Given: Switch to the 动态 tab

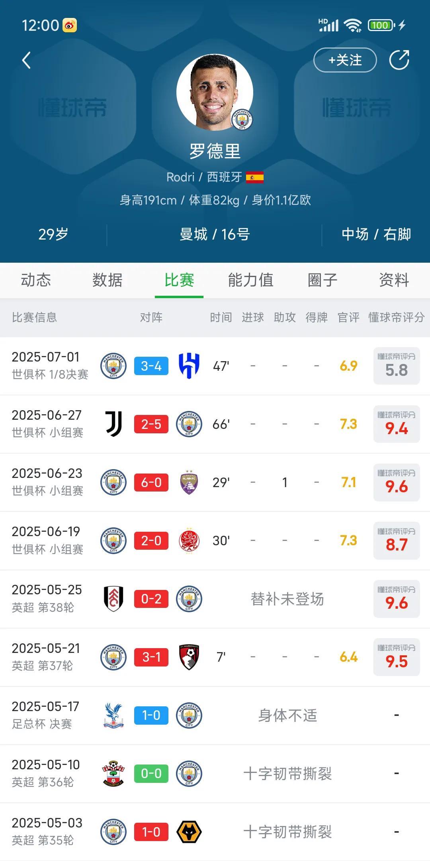Looking at the screenshot, I should pyautogui.click(x=36, y=280).
